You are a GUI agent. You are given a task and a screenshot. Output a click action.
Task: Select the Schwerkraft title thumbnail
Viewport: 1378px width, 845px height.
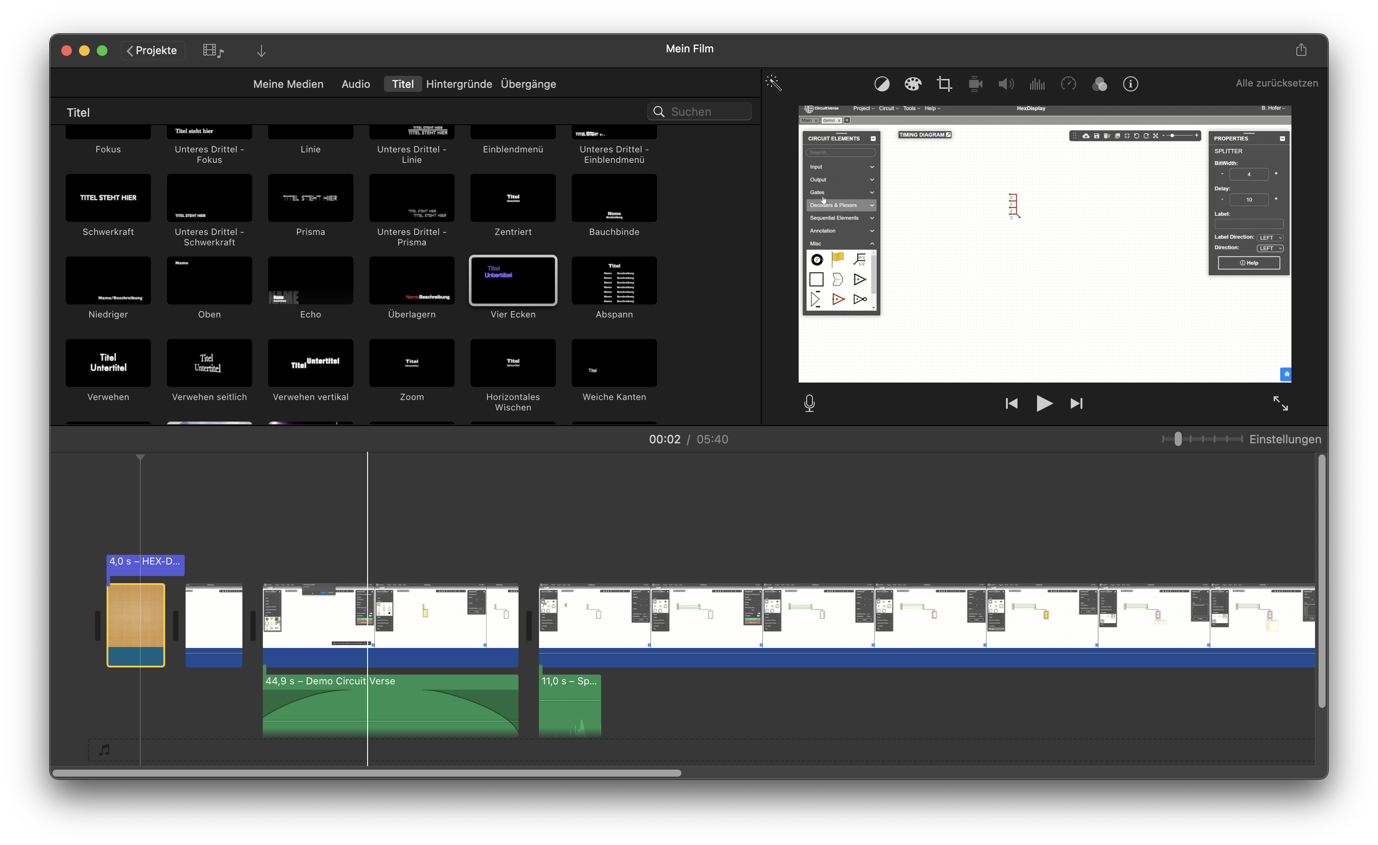point(108,198)
